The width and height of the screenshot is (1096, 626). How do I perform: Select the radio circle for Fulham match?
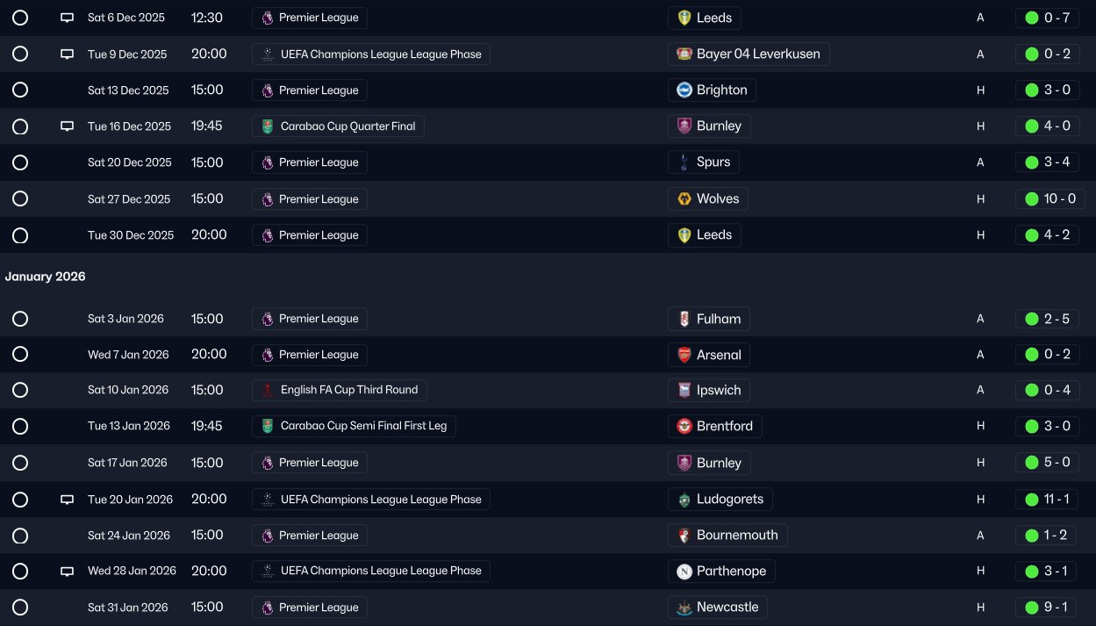(x=20, y=319)
